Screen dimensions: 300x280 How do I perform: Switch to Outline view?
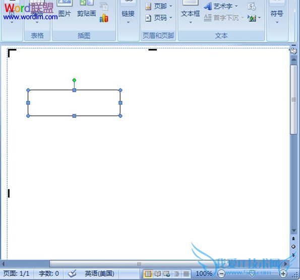tap(176, 274)
